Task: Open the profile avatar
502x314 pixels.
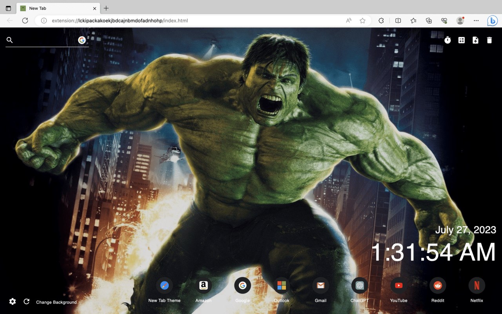Action: click(x=460, y=20)
